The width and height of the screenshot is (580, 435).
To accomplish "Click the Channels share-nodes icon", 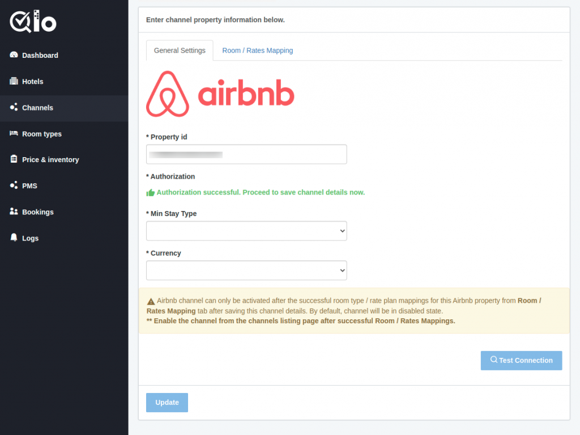I will [x=14, y=107].
